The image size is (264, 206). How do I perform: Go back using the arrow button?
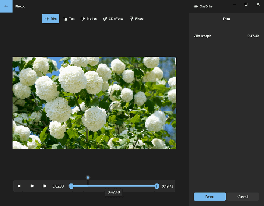6,6
